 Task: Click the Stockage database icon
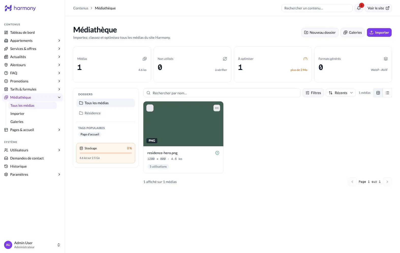tap(81, 148)
